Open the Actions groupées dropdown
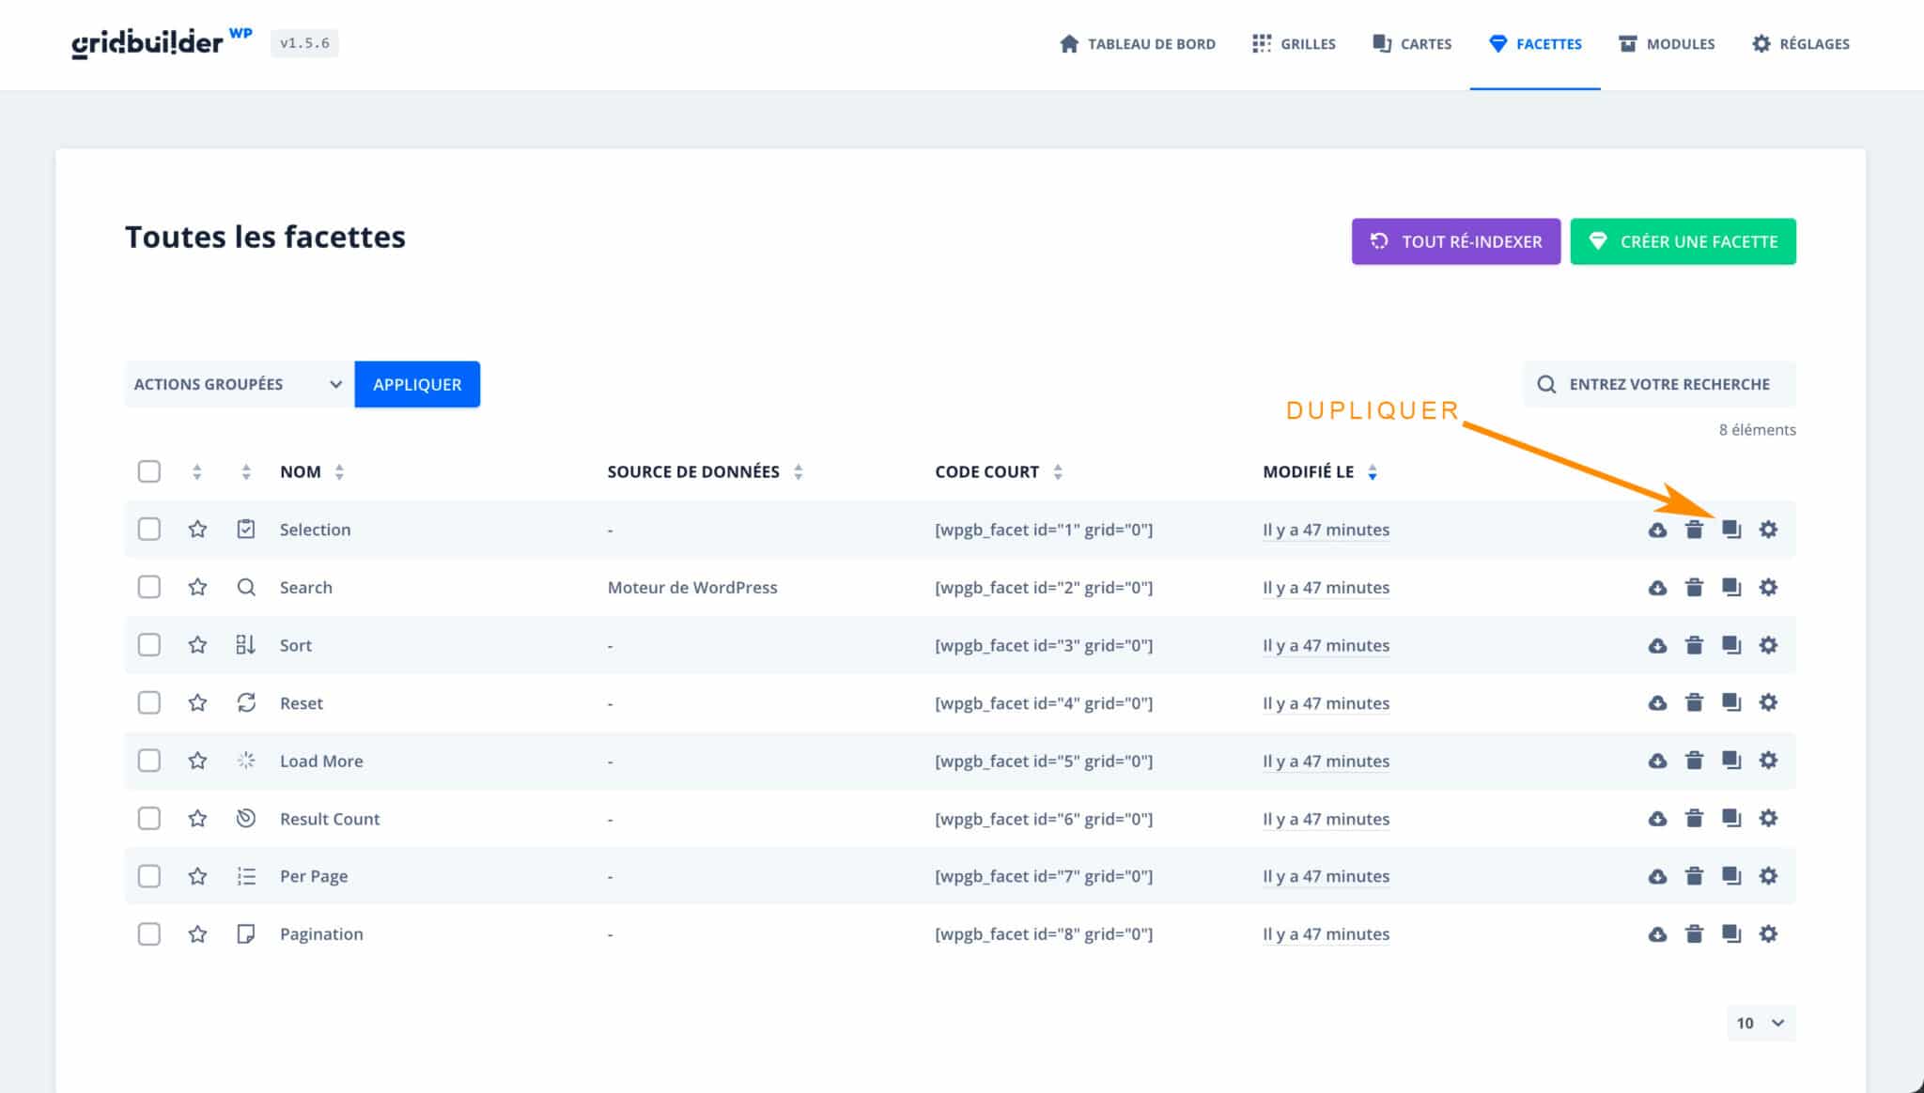 point(237,383)
